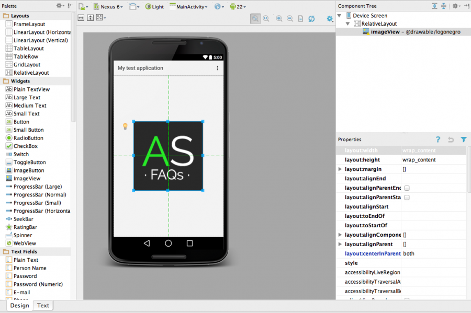Click the Properties help question mark
This screenshot has height=313, width=471.
[x=438, y=140]
